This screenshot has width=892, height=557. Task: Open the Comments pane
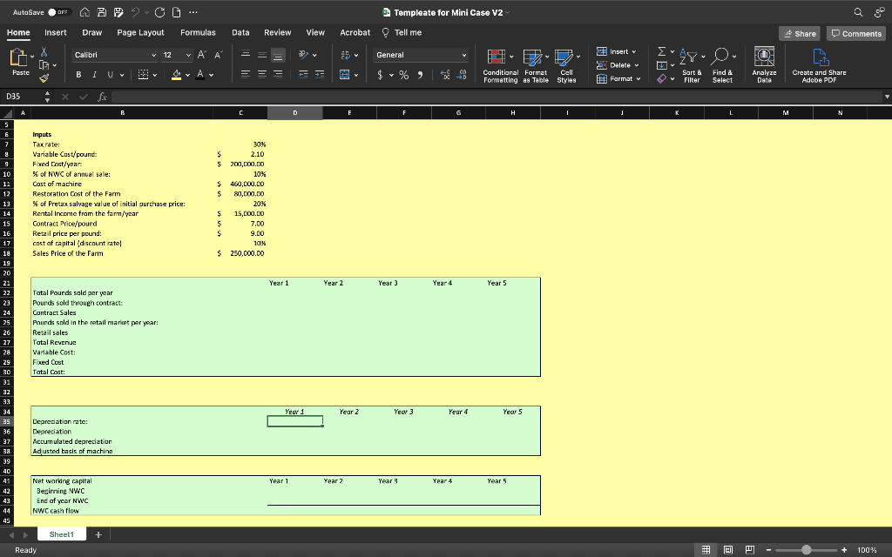(856, 33)
